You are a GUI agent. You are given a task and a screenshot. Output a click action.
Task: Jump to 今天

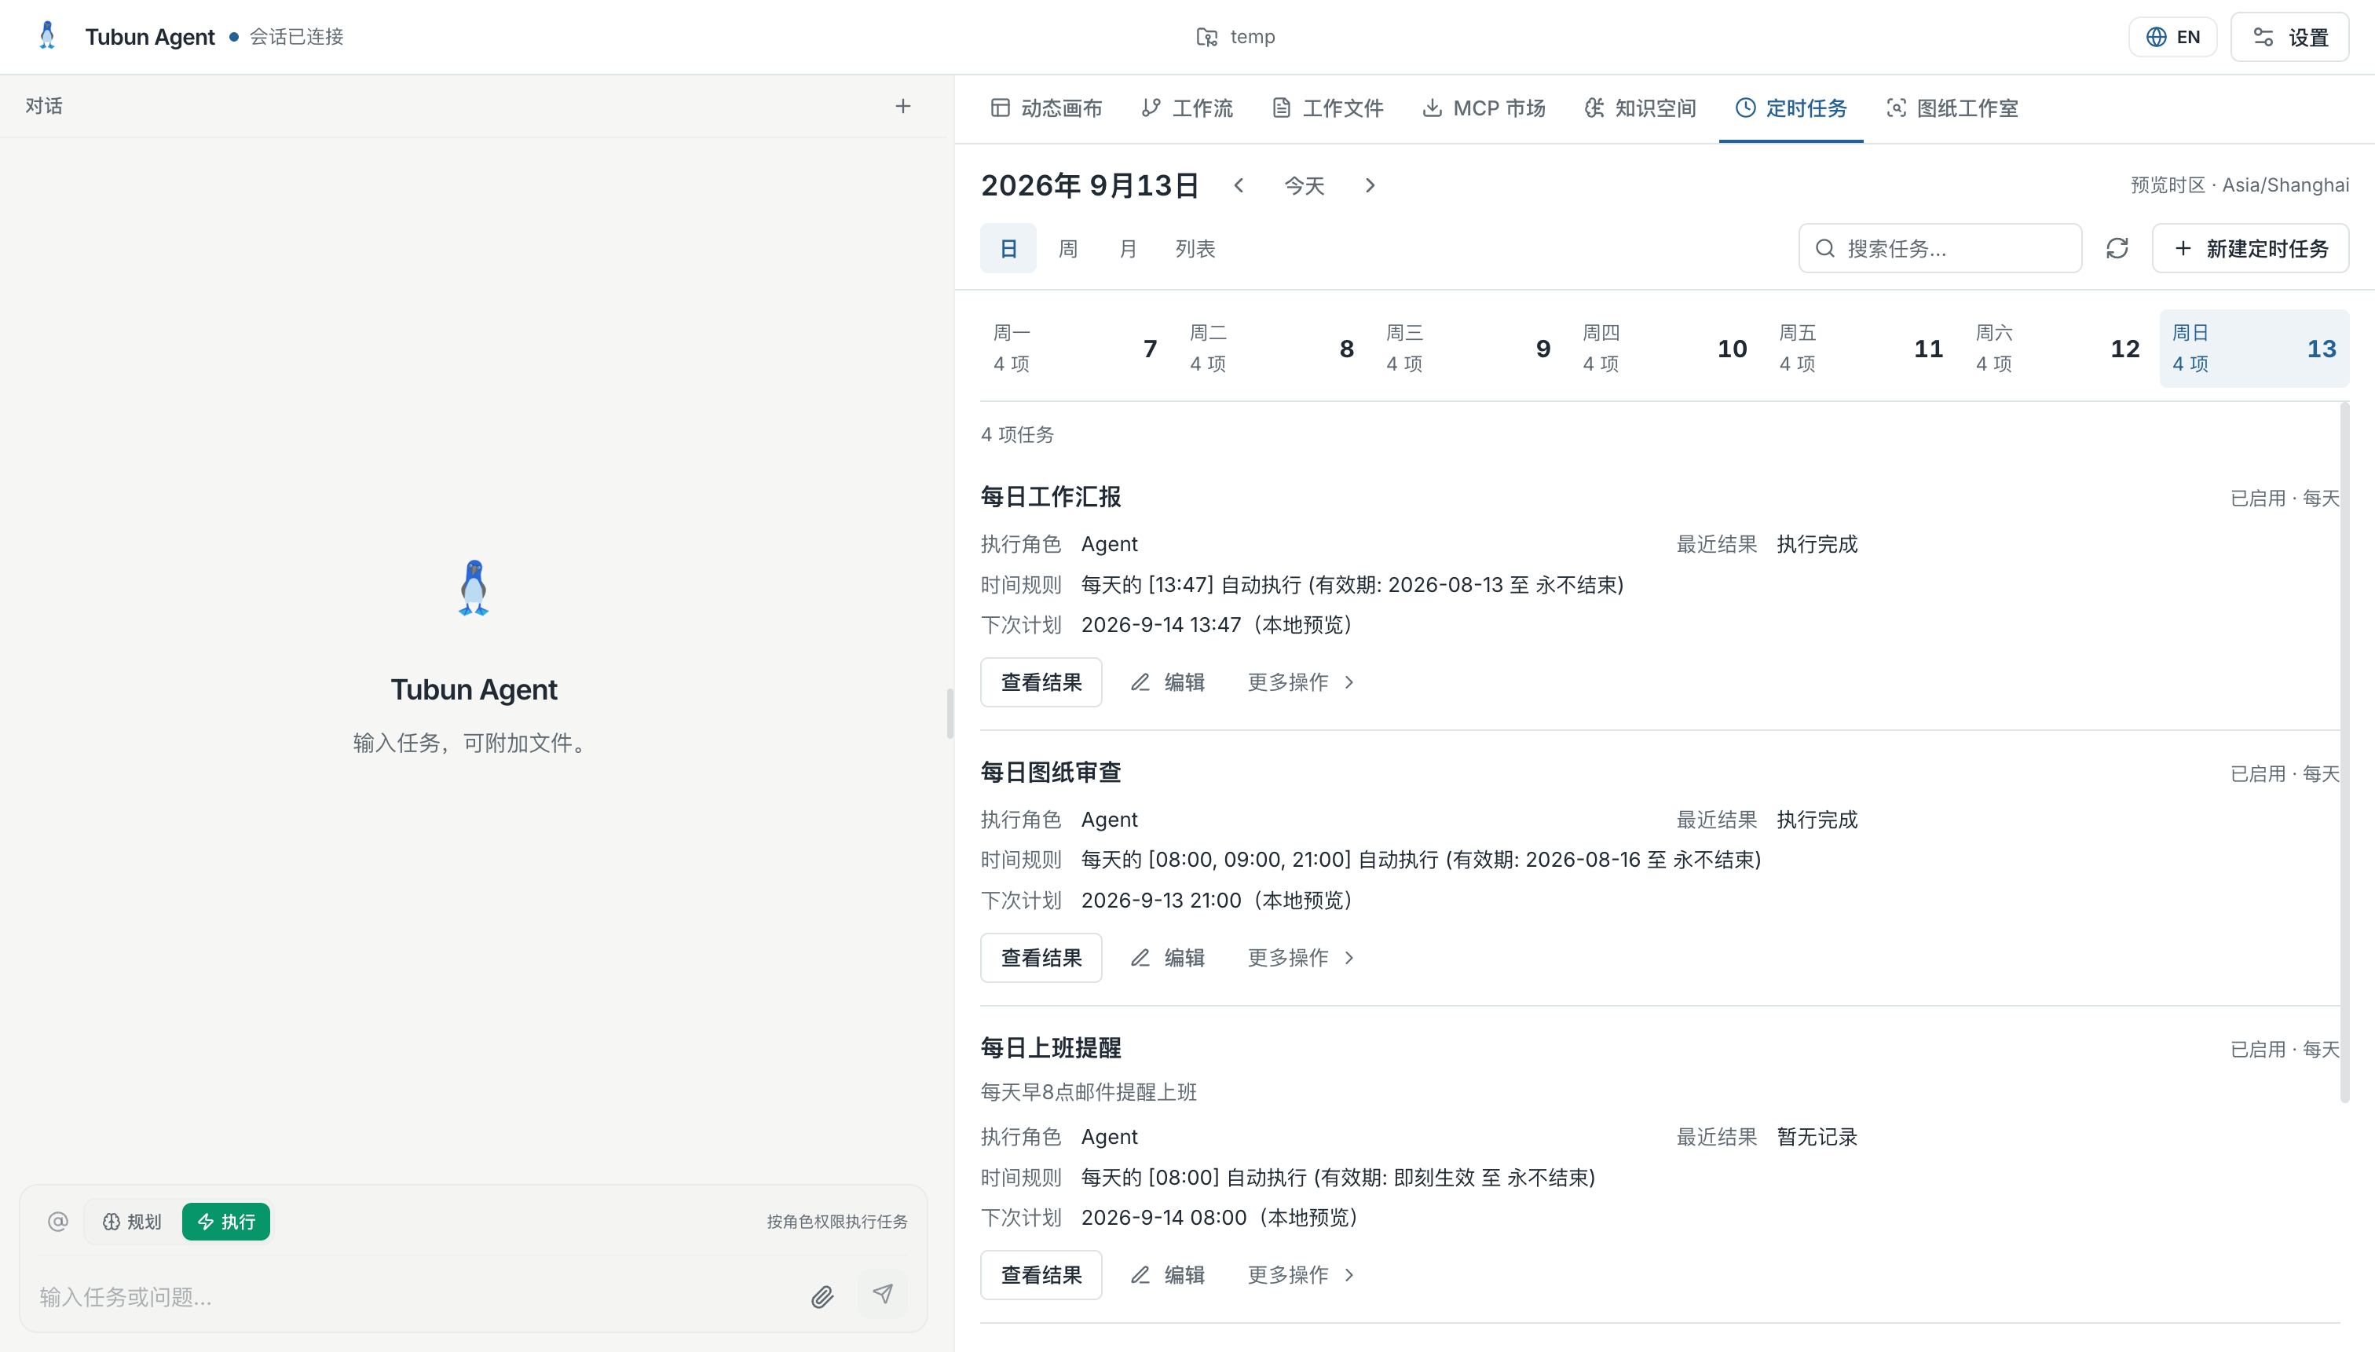[x=1304, y=186]
